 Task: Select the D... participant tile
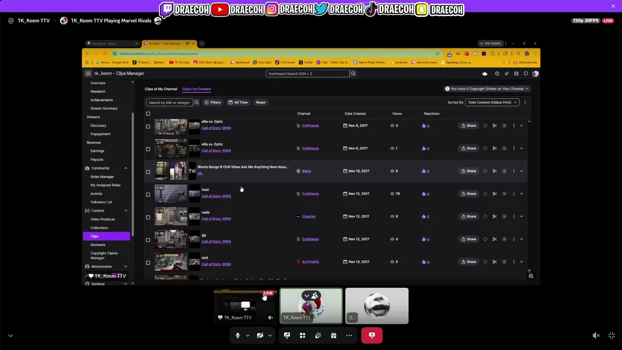[377, 306]
